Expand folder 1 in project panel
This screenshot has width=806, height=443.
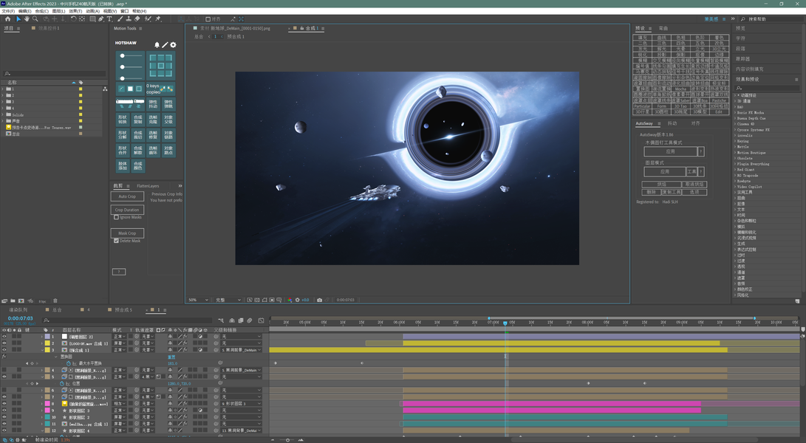[x=2, y=89]
